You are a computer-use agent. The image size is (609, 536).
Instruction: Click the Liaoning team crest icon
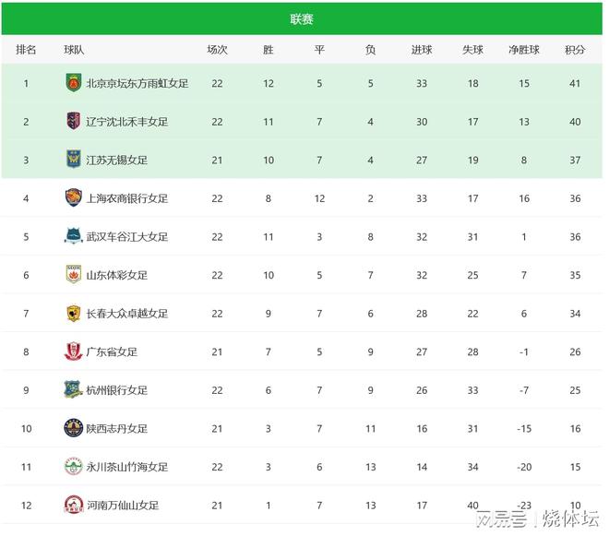(x=73, y=121)
